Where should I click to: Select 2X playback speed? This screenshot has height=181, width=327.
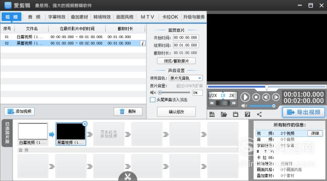click(231, 95)
